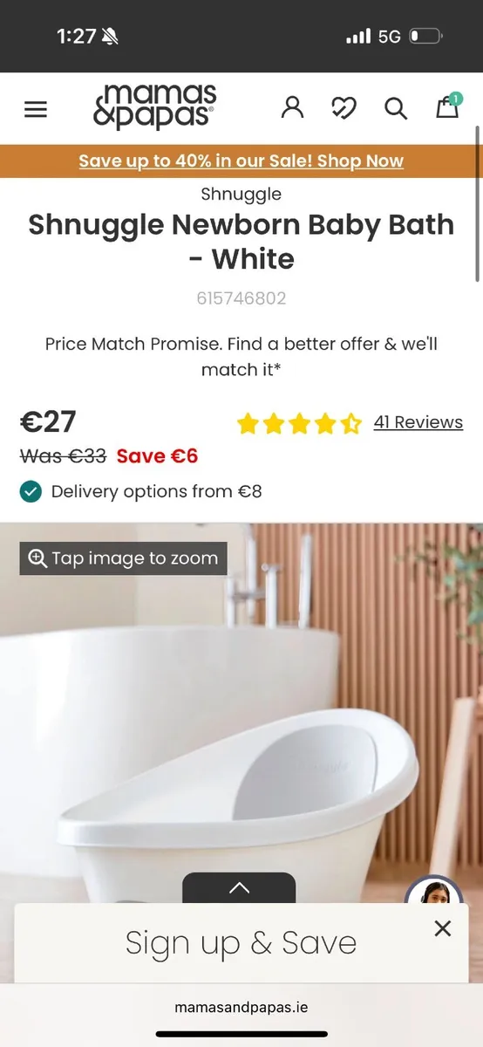
Task: Open the hamburger navigation menu
Action: 36,109
